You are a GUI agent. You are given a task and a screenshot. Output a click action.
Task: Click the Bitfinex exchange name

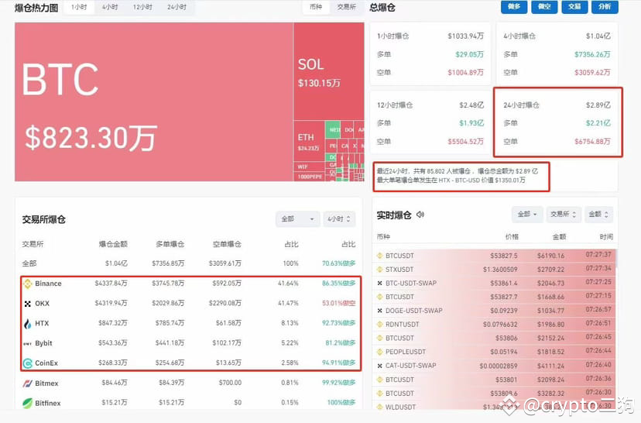pos(48,404)
